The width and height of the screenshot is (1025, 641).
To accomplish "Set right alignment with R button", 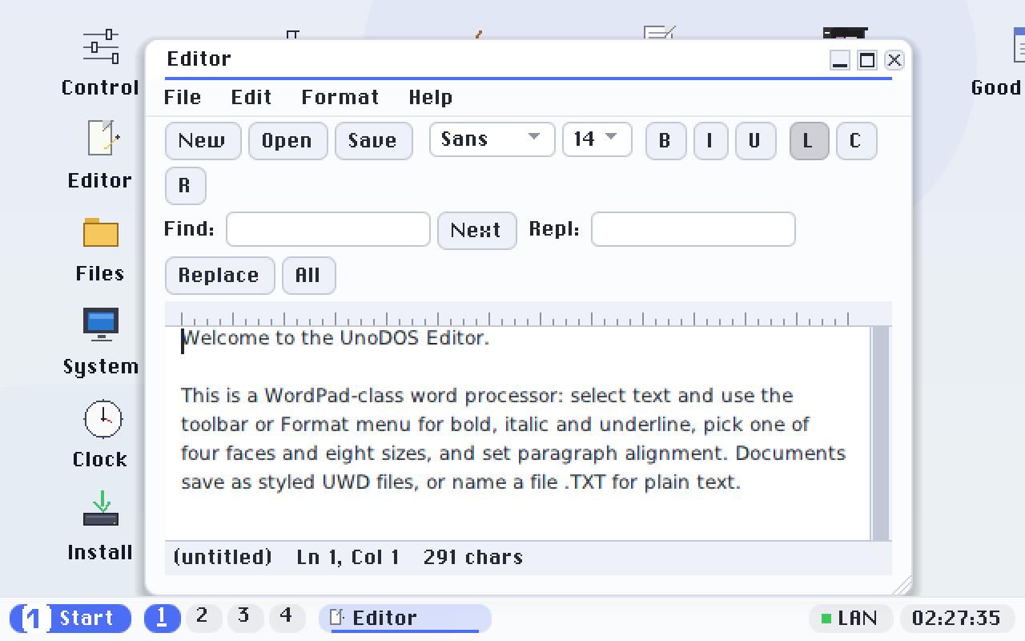I will 185,186.
